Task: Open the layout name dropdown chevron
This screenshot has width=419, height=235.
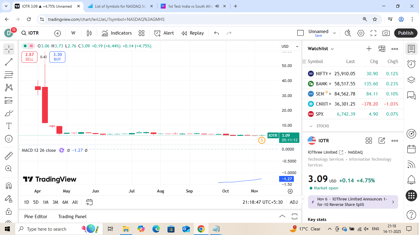Action: (x=334, y=33)
